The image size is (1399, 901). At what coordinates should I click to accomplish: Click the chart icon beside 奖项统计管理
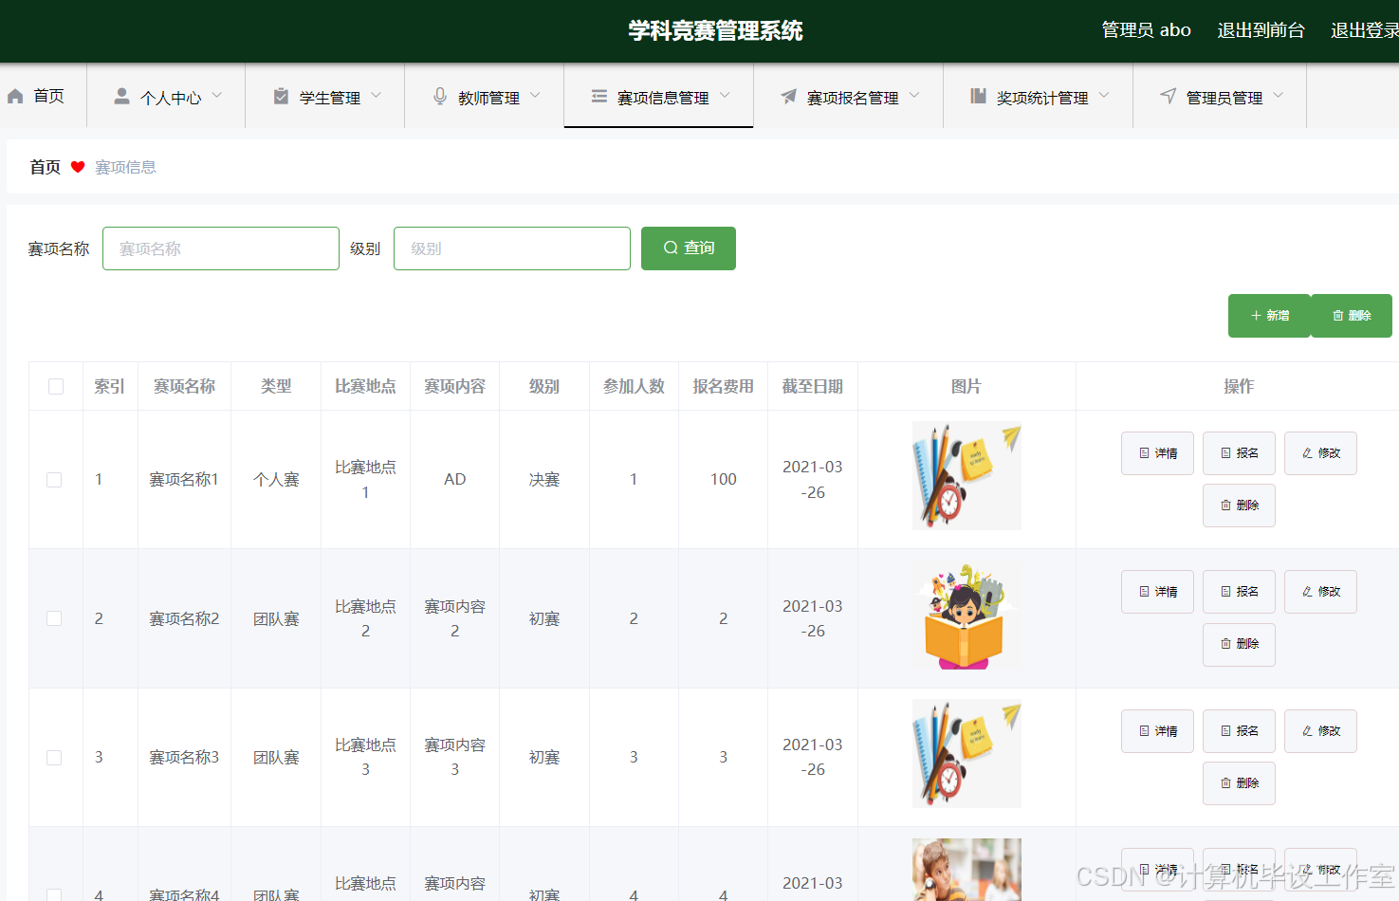click(978, 97)
